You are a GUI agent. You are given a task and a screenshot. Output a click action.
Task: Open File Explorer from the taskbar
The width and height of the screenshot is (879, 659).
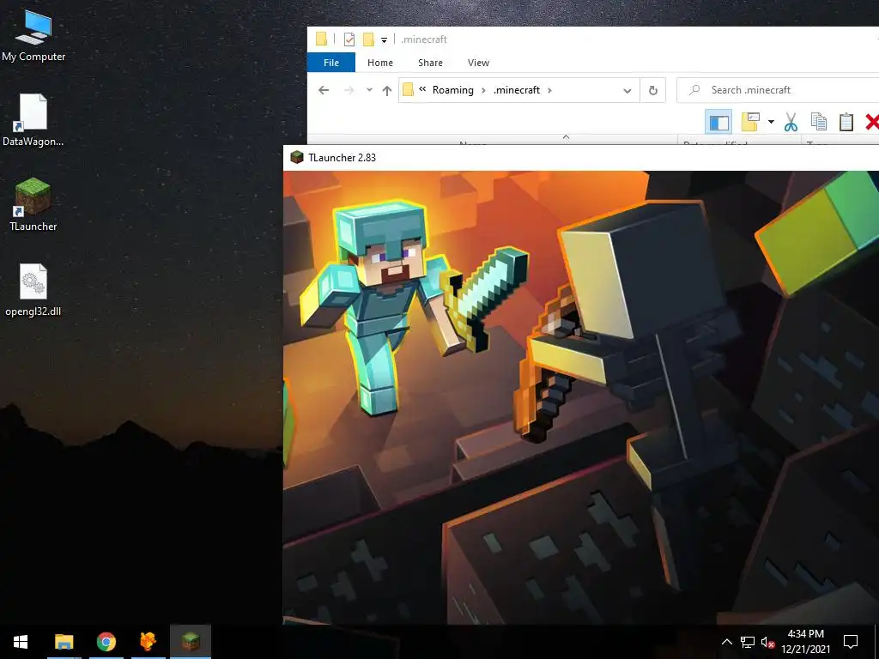click(x=64, y=642)
